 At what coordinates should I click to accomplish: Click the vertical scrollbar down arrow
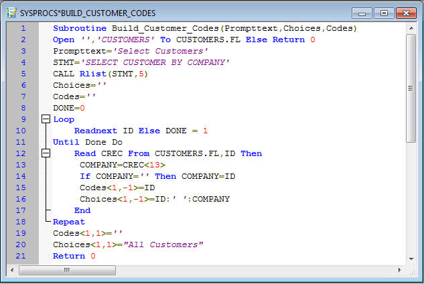411,259
